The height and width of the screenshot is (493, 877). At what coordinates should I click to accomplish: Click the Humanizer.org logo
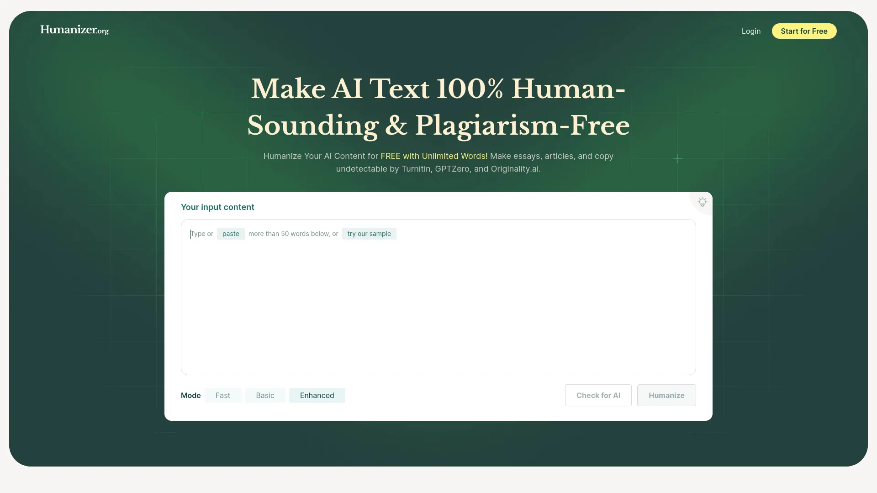(x=74, y=30)
